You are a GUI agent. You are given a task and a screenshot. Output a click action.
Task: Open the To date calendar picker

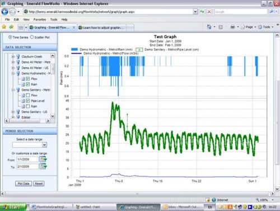coord(43,166)
